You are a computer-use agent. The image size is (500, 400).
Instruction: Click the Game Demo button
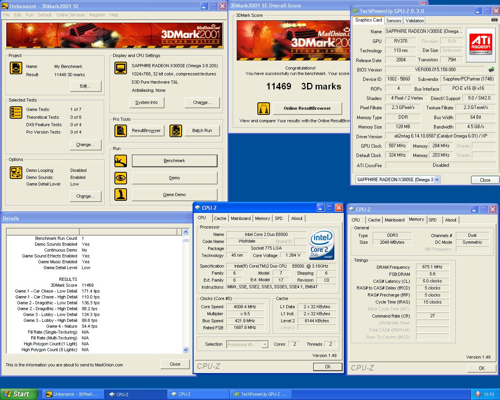(x=175, y=195)
